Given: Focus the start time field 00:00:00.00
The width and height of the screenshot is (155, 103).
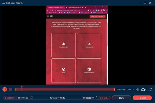Looking at the screenshot, I should 23,98.
